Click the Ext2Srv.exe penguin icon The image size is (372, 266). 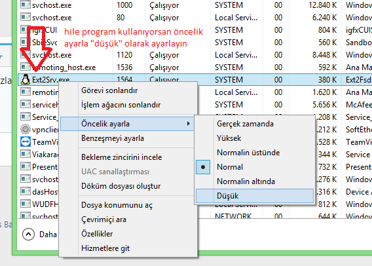point(26,79)
